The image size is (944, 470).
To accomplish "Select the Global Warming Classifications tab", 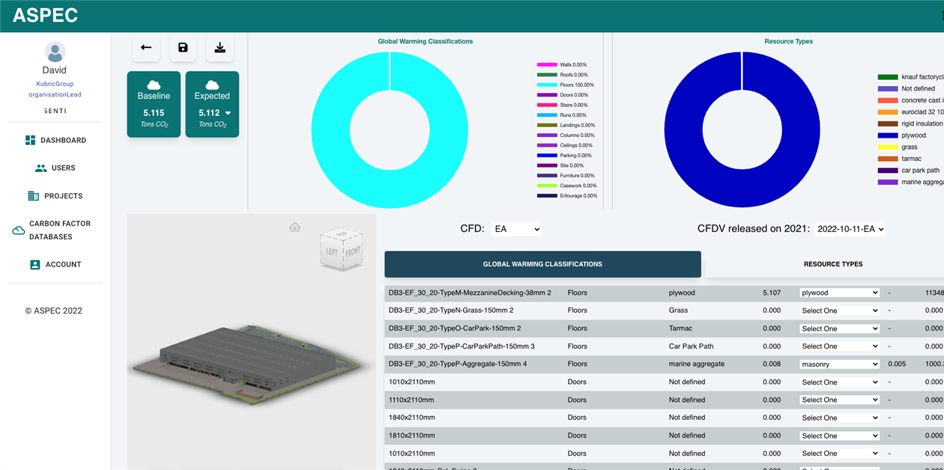I will pyautogui.click(x=542, y=264).
